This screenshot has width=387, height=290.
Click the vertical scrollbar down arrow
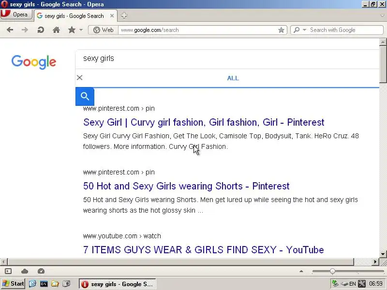point(383,254)
